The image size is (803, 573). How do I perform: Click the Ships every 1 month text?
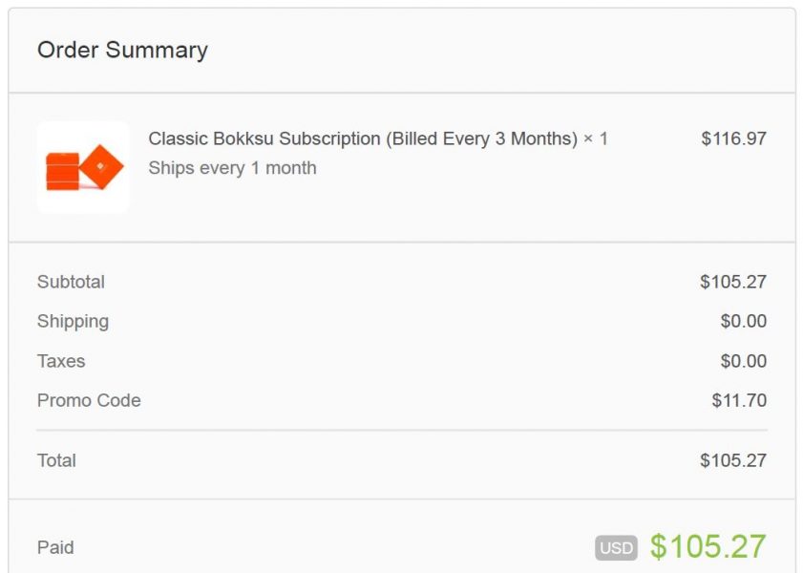233,168
